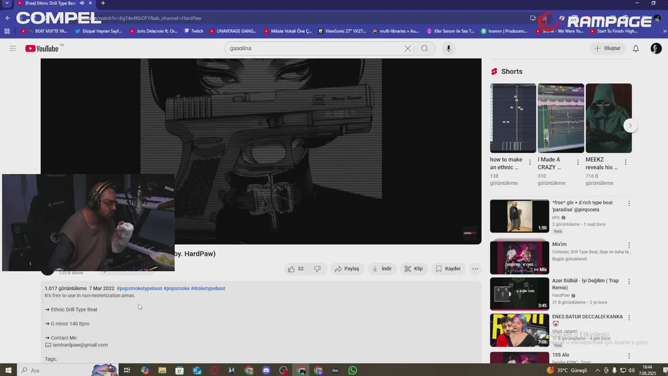Image resolution: width=668 pixels, height=376 pixels.
Task: Open the Twitch bookmark
Action: [194, 31]
